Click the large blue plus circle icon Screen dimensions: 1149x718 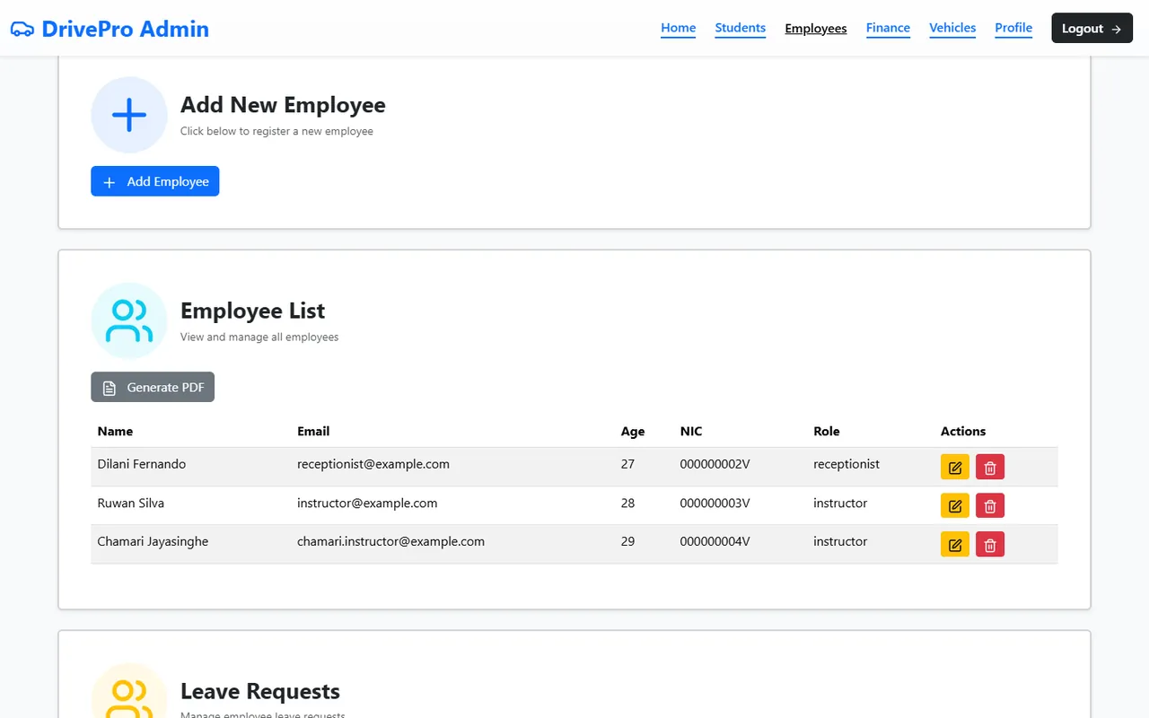[x=129, y=115]
